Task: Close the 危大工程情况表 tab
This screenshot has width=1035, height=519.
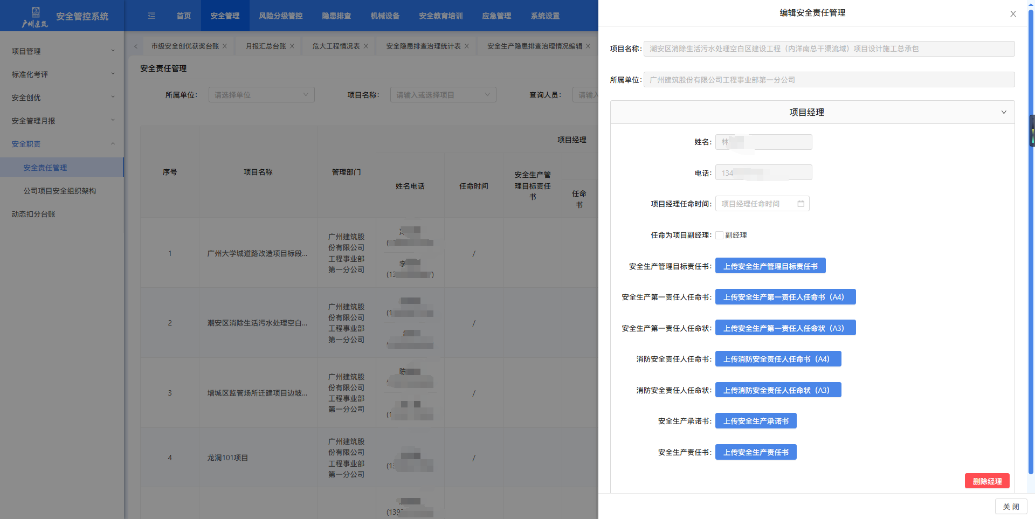Action: [x=366, y=46]
